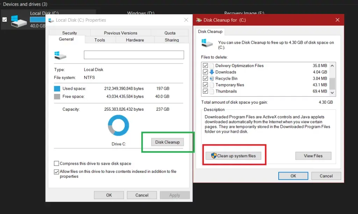Select the Temporary files row text
Screen dimensions: 358x214
tap(230, 85)
